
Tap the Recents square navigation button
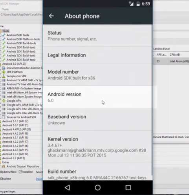point(128,188)
